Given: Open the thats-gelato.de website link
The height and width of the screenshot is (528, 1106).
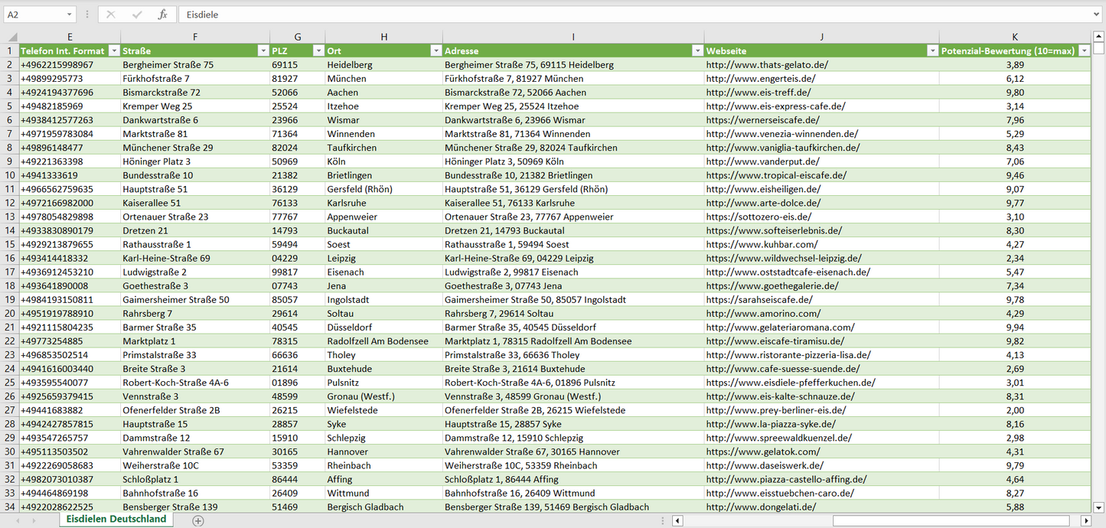Looking at the screenshot, I should [x=767, y=65].
